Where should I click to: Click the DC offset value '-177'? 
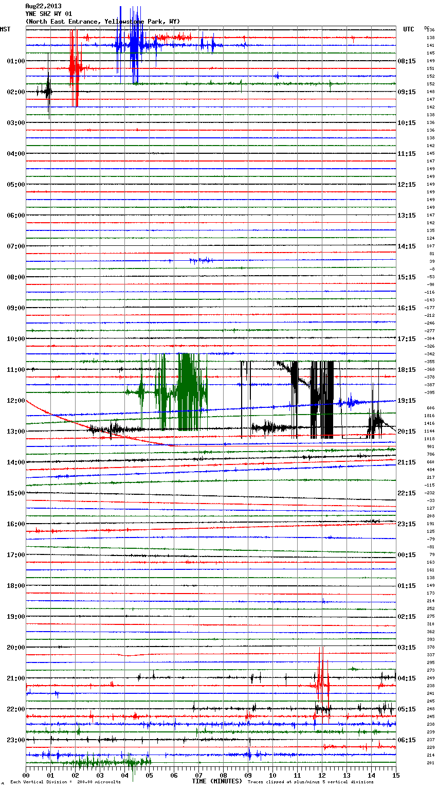click(x=429, y=308)
